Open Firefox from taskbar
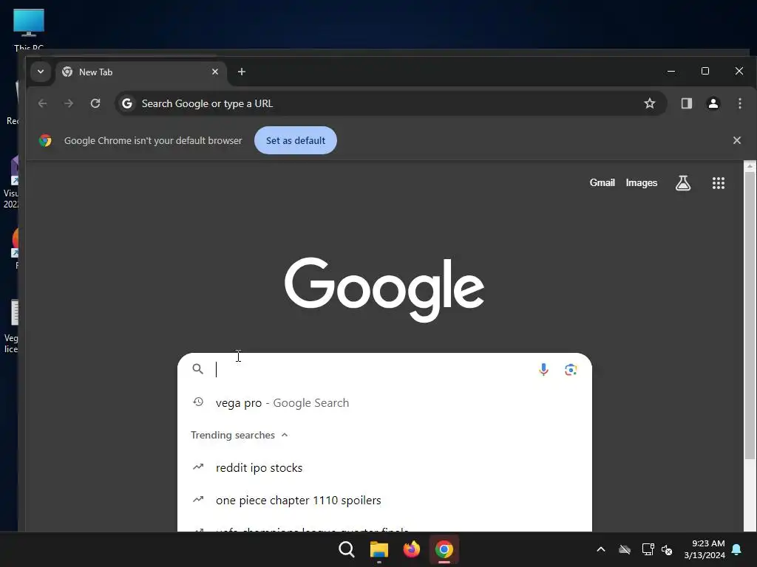757x567 pixels. [411, 549]
